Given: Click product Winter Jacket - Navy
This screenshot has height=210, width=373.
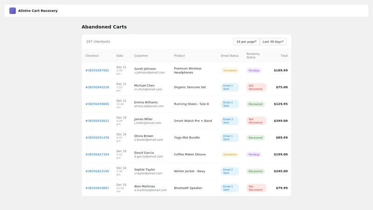Looking at the screenshot, I should (189, 171).
